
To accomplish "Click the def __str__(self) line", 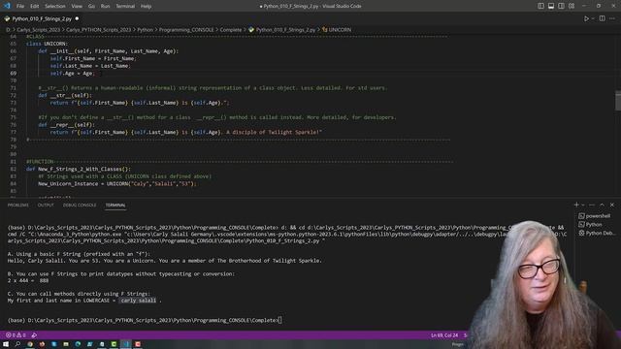I will 65,95.
